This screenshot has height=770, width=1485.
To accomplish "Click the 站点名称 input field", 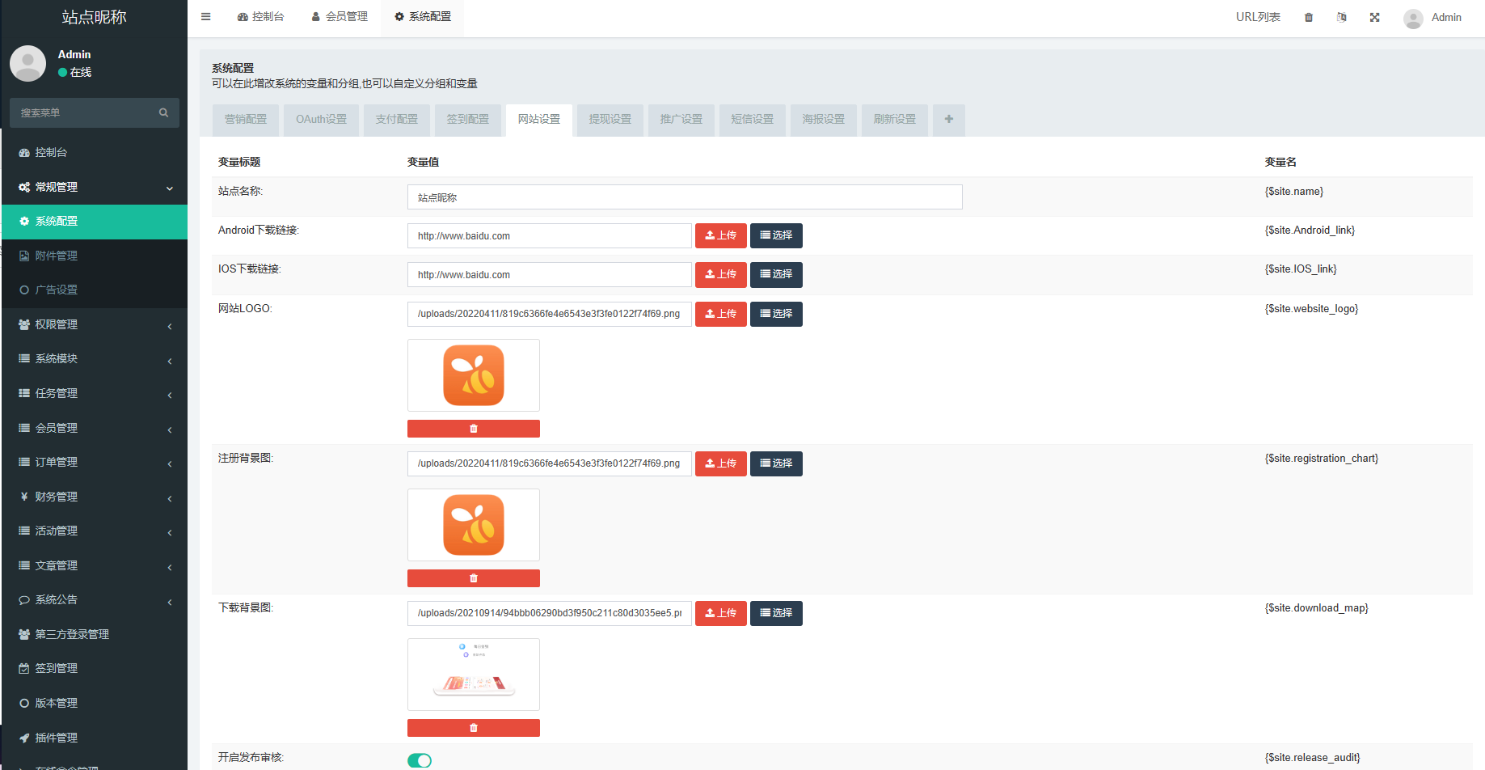I will [684, 197].
